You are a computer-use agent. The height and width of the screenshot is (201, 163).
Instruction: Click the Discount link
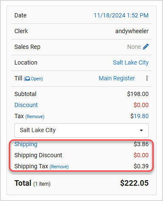(26, 105)
